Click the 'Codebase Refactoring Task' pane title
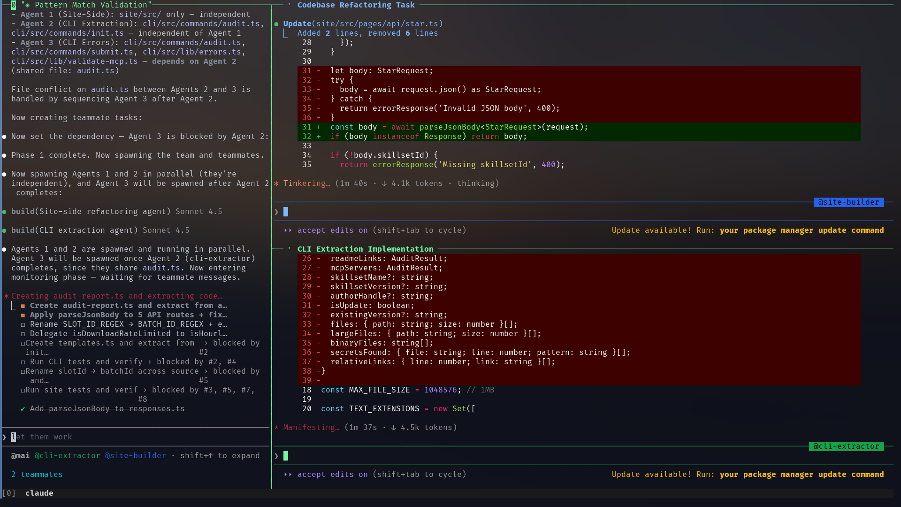901x507 pixels. coord(356,5)
